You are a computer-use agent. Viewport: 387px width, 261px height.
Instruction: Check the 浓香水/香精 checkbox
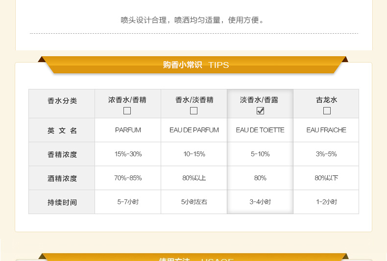(x=127, y=111)
